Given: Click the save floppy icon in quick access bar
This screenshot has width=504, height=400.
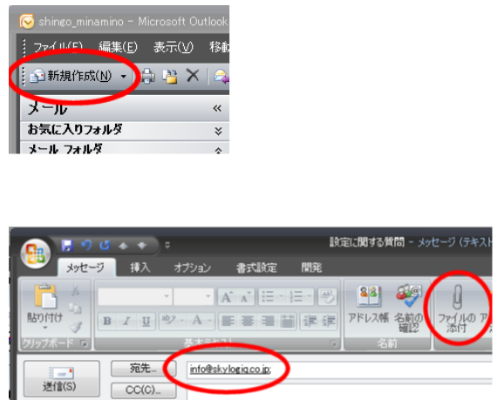Looking at the screenshot, I should 67,246.
